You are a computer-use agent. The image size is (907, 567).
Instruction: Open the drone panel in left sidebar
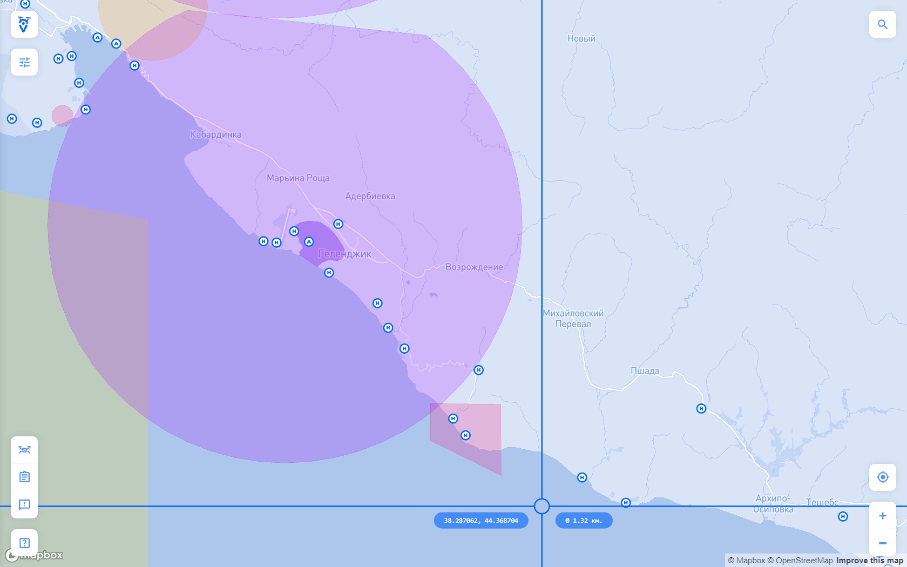coord(24,450)
